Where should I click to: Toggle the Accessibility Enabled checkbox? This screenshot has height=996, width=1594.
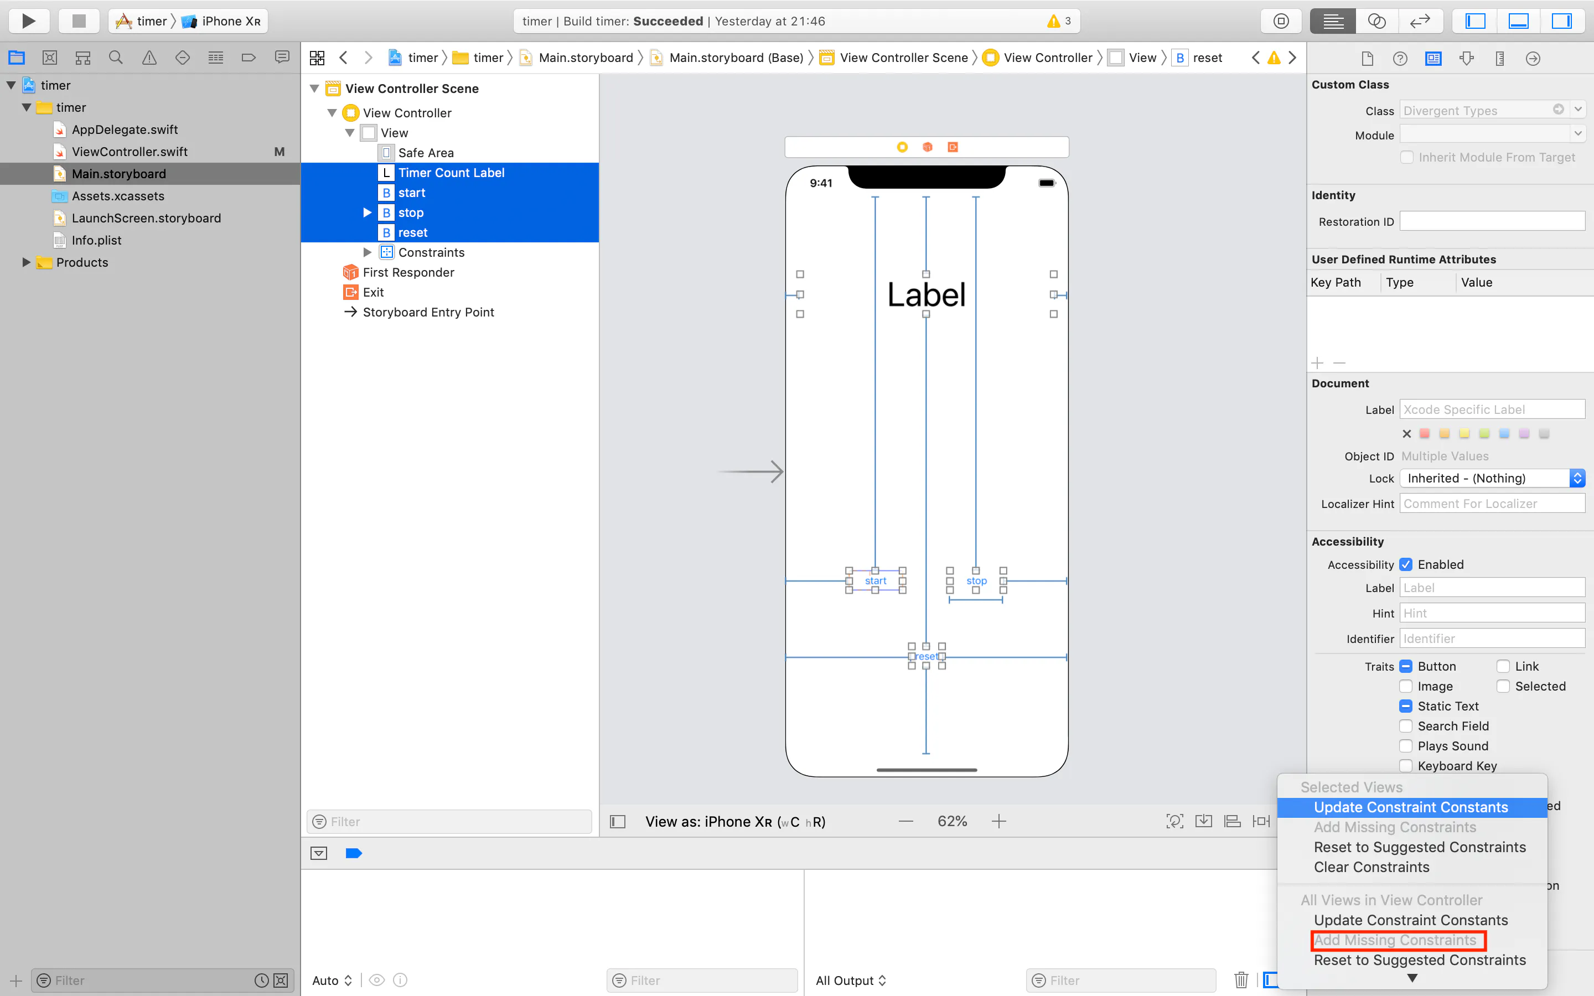coord(1406,564)
